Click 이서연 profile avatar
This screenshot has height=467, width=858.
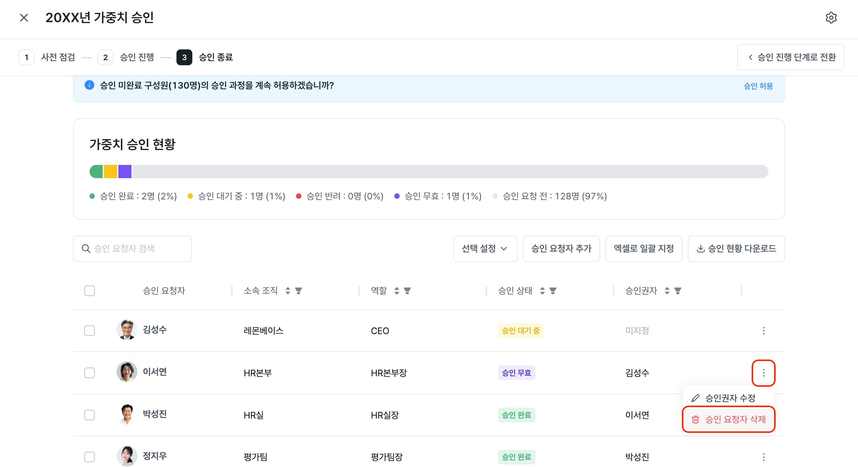tap(127, 372)
